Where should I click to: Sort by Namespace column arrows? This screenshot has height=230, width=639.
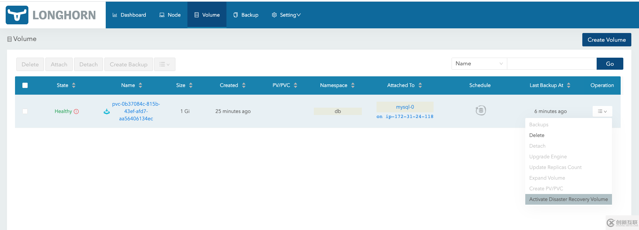[353, 85]
